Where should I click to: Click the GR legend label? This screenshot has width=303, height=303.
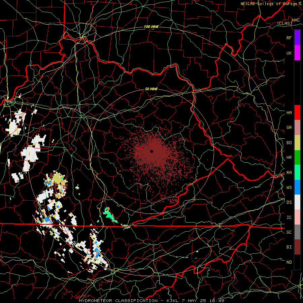coord(289,128)
